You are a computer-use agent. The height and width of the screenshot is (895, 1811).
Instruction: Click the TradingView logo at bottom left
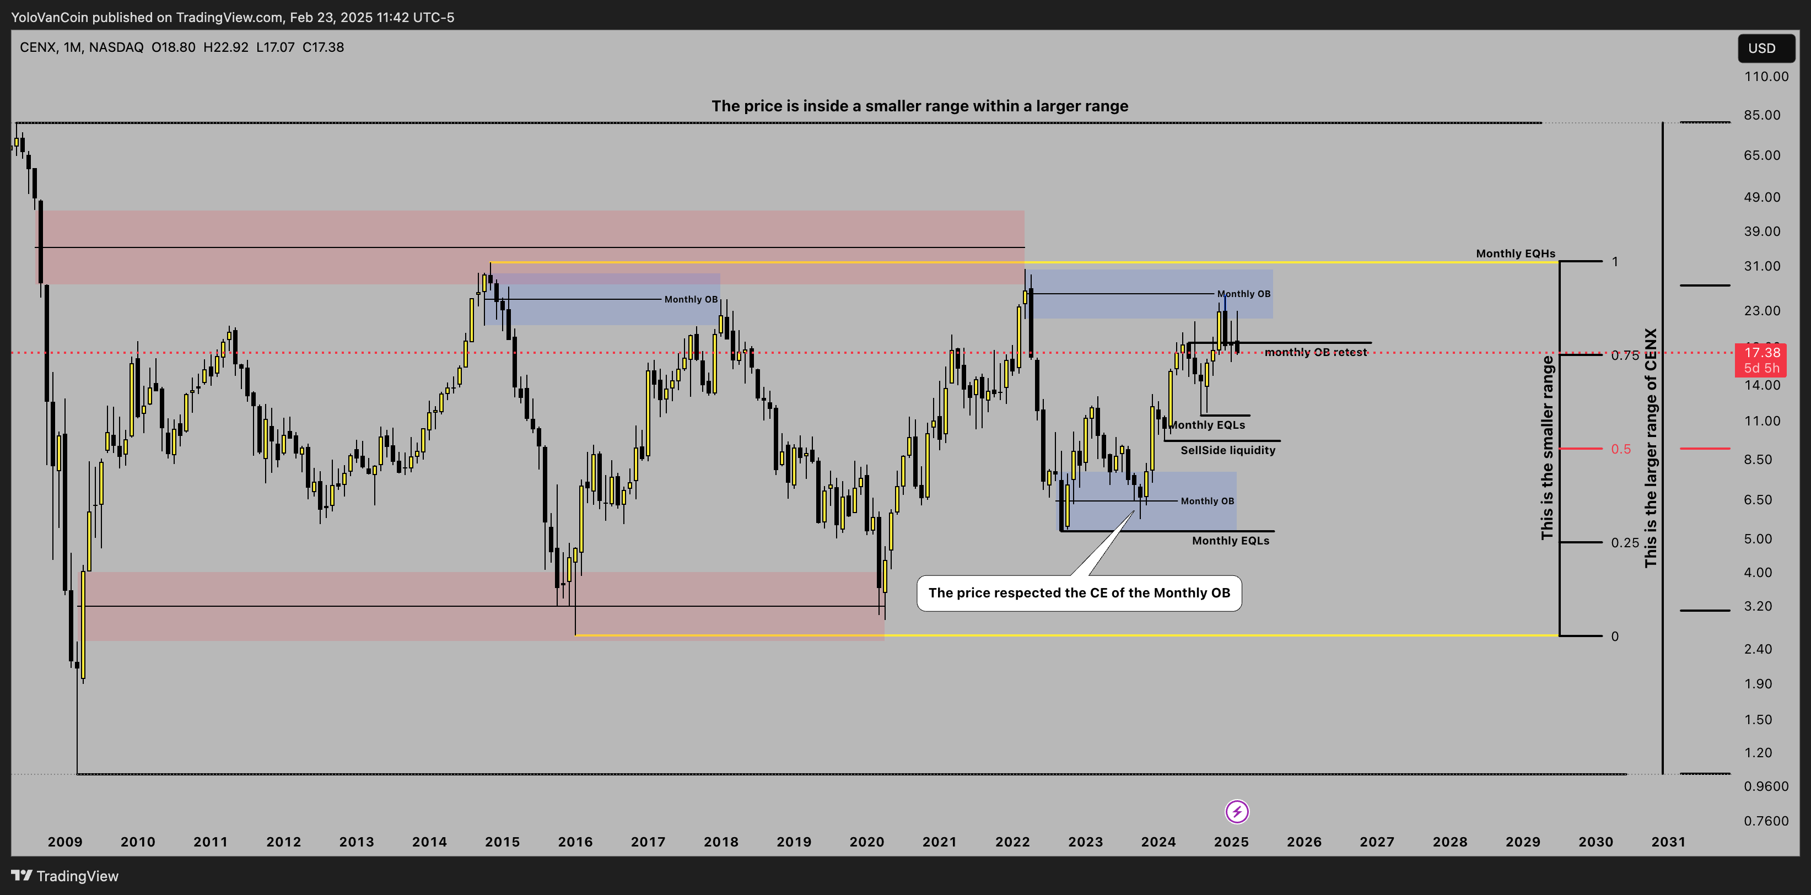point(66,876)
